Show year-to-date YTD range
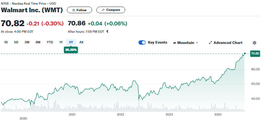This screenshot has height=121, width=261. click(50, 42)
